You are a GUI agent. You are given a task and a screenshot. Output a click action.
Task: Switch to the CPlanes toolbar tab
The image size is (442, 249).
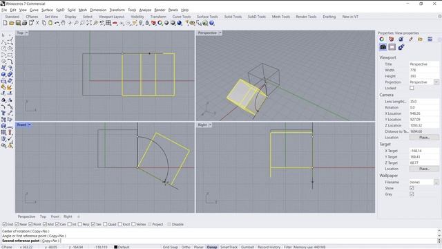pos(32,17)
